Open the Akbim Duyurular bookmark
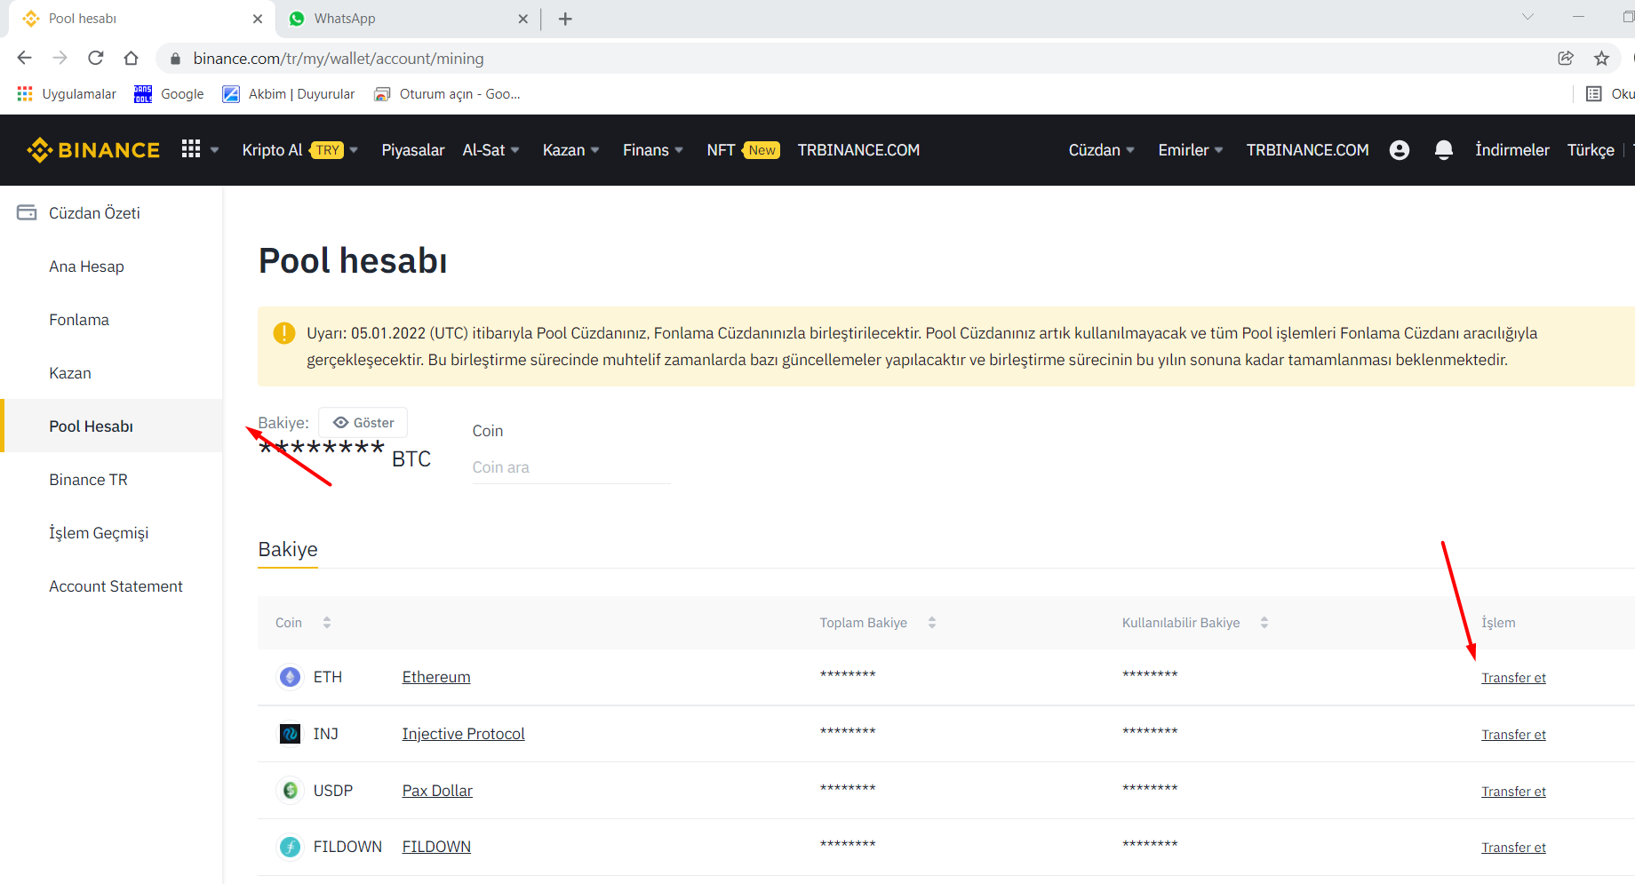 pos(288,94)
